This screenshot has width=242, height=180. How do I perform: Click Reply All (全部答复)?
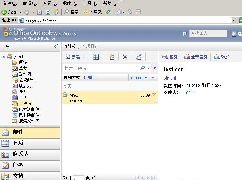click(x=196, y=57)
